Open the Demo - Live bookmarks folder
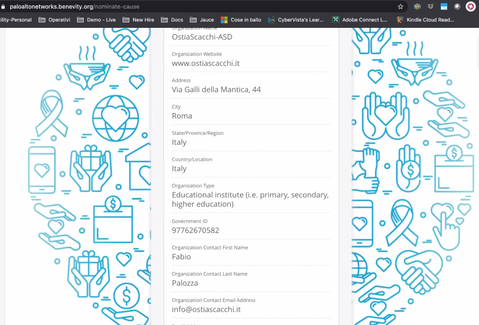Viewport: 479px width, 325px height. coord(96,20)
